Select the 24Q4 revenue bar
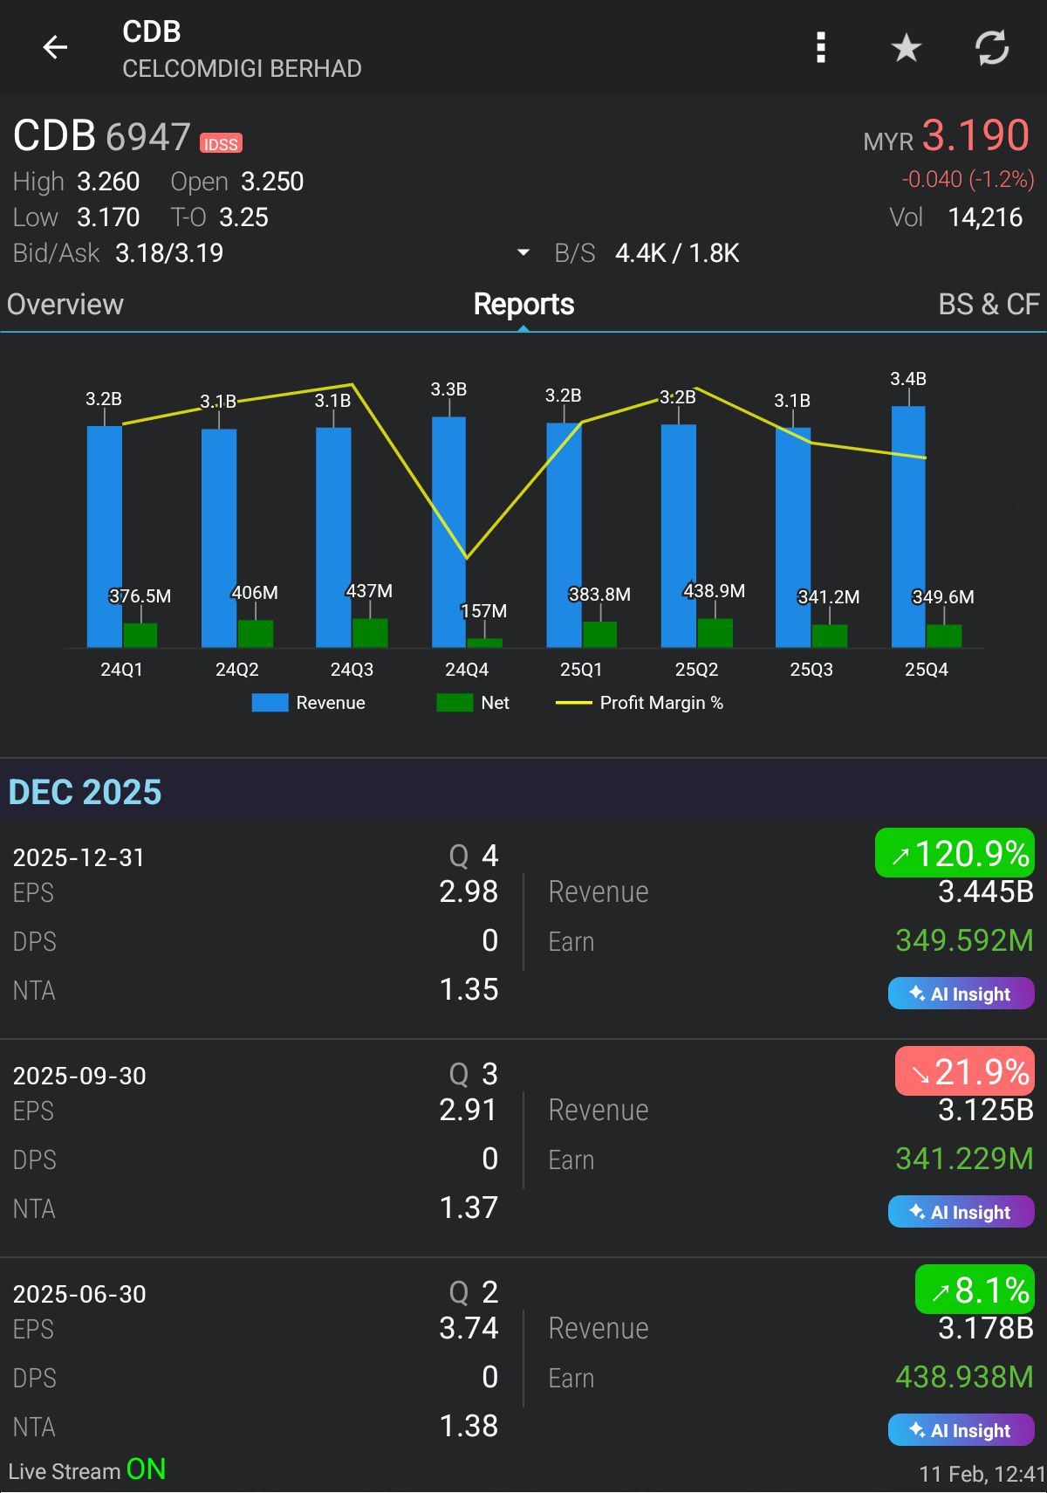The image size is (1047, 1493). tap(448, 532)
